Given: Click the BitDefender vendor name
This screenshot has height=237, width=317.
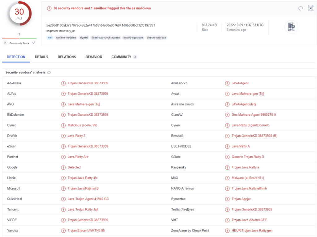Looking at the screenshot, I should pyautogui.click(x=15, y=115).
